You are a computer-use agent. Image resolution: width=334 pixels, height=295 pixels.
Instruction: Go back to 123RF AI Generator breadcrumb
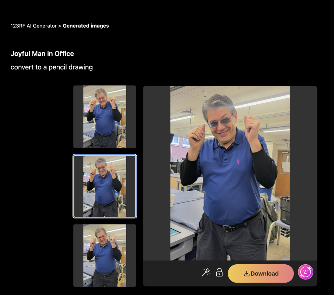34,26
